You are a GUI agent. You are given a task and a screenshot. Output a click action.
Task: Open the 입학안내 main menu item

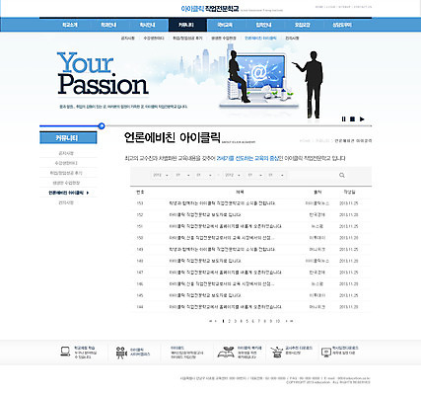263,25
